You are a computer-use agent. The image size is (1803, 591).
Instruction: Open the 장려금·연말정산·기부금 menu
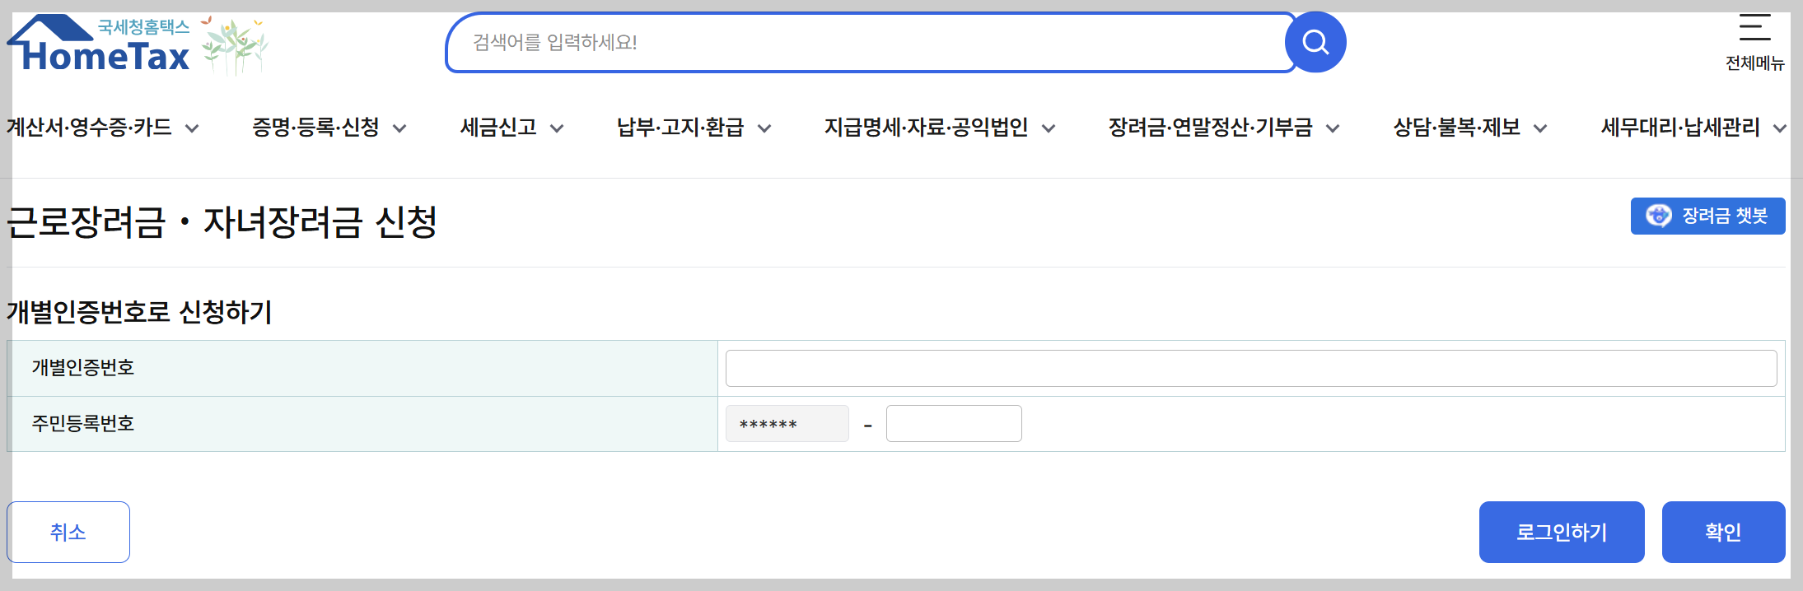1210,127
